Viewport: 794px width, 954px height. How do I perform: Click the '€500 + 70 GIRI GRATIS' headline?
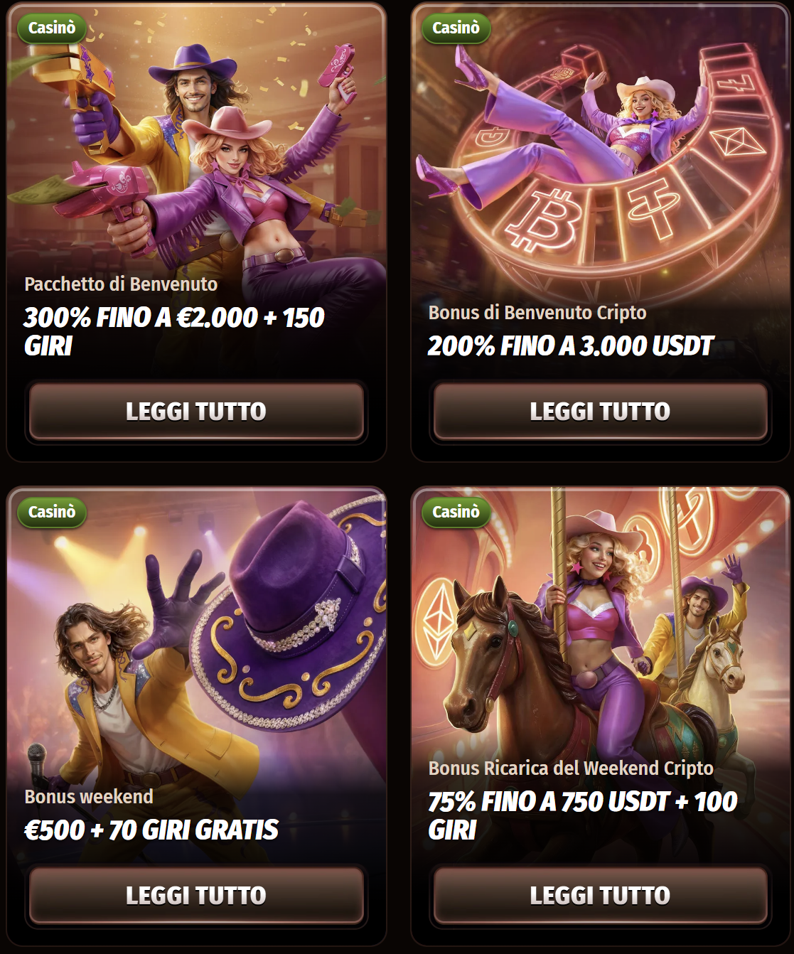151,830
